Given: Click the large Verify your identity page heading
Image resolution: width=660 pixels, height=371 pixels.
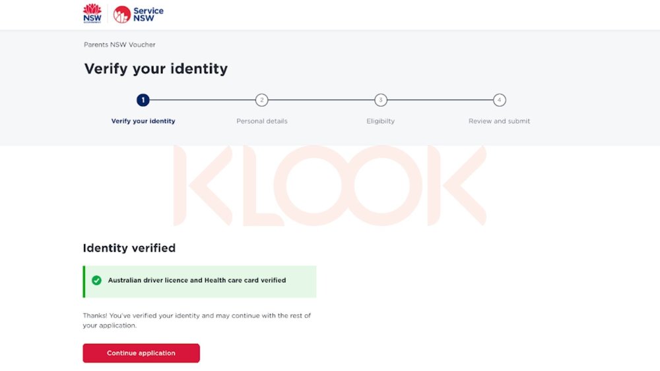Looking at the screenshot, I should [x=156, y=69].
